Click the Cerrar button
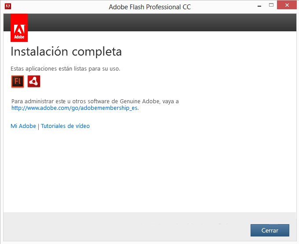Viewport: 299px width, 244px height. (270, 230)
